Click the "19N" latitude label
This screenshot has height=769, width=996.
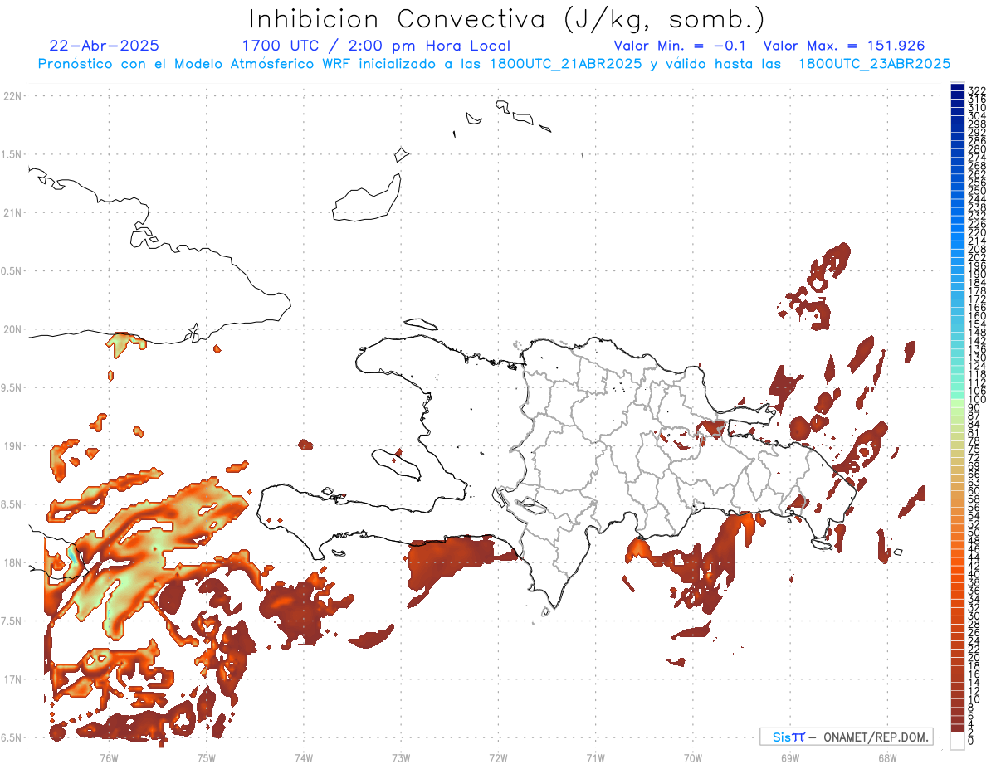12,445
